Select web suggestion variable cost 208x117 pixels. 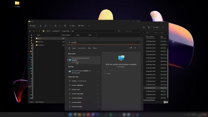pyautogui.click(x=84, y=89)
